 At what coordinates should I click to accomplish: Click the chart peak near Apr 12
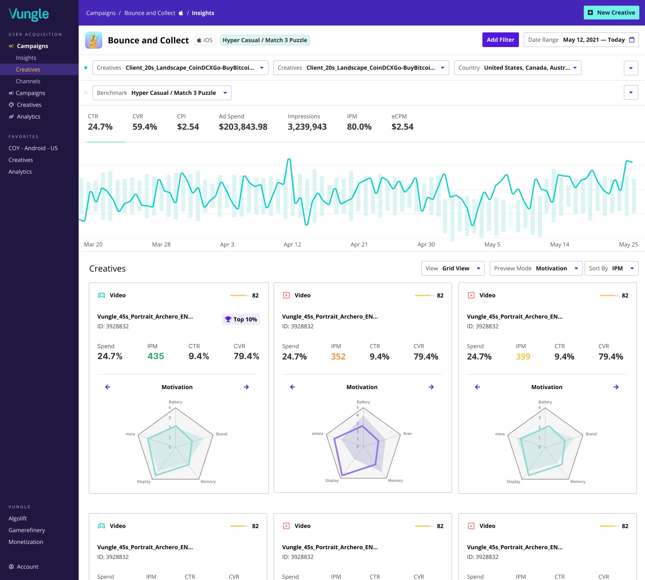[289, 160]
